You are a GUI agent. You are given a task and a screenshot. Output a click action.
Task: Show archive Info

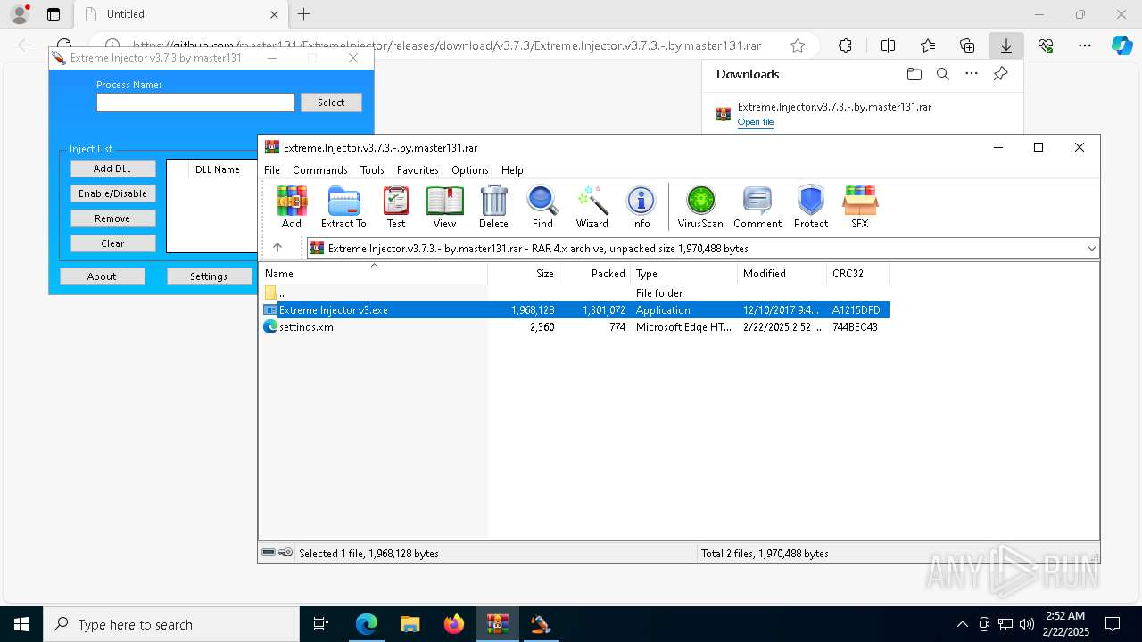641,207
